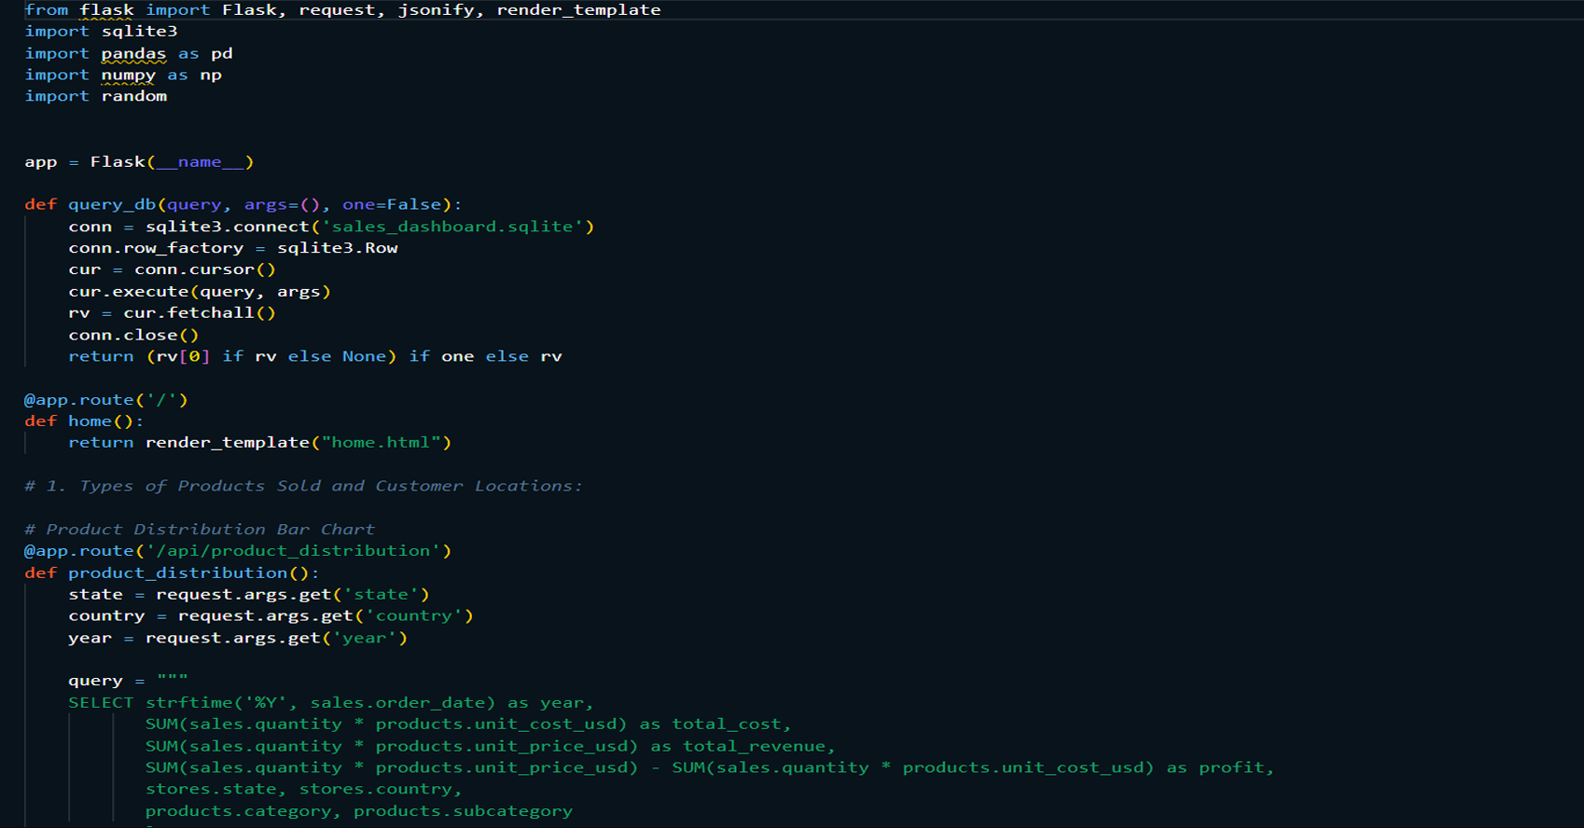Click the underlined numpy module name
The height and width of the screenshot is (828, 1584).
pos(128,76)
